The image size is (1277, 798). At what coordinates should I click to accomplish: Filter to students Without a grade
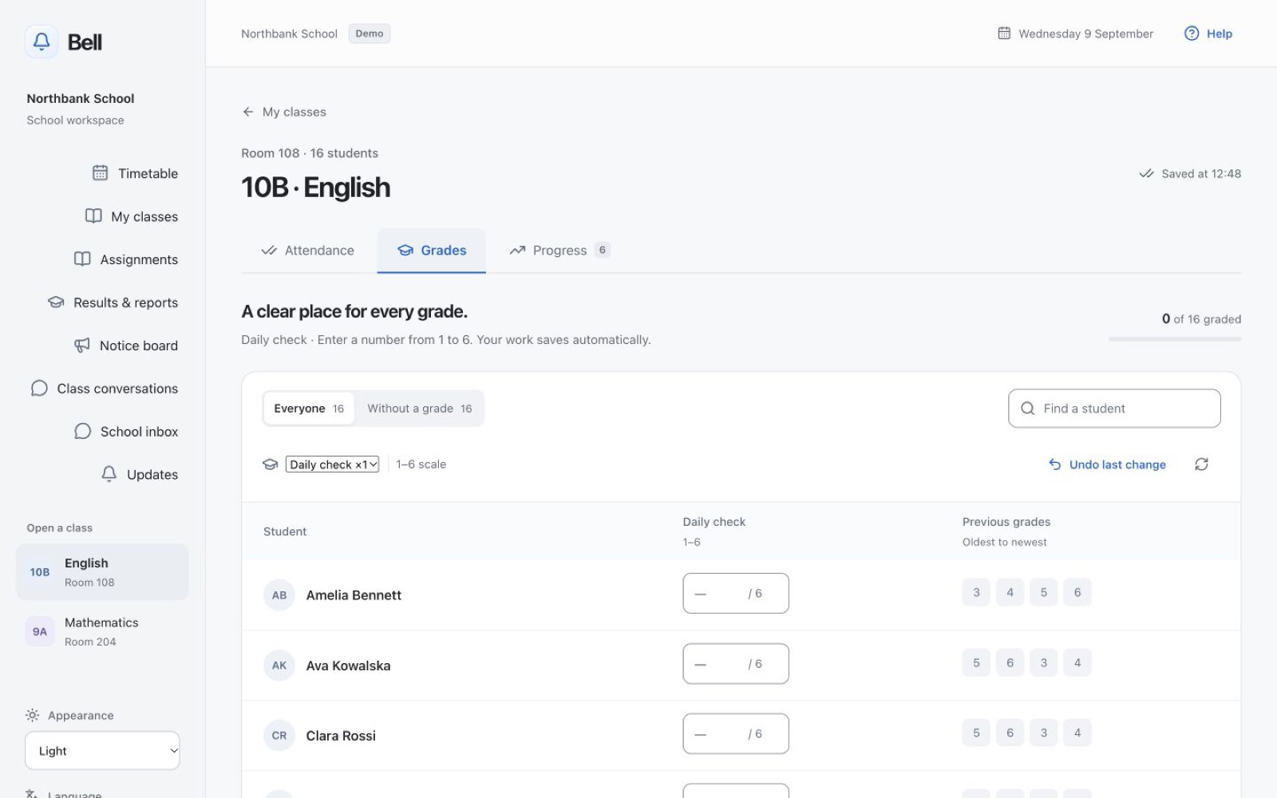point(419,409)
